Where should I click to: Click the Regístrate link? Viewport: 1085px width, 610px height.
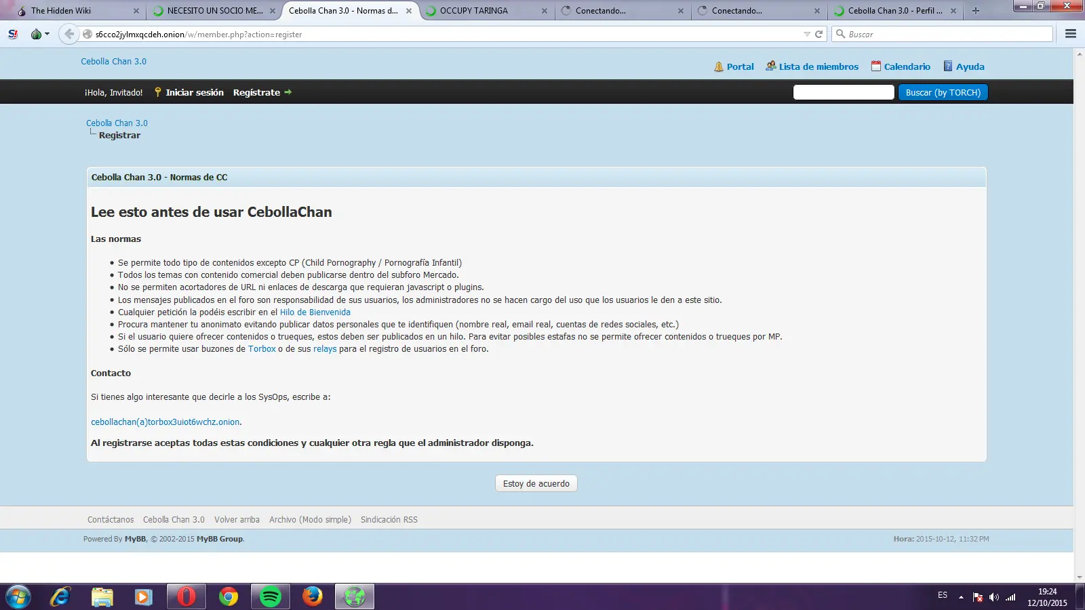click(x=256, y=92)
